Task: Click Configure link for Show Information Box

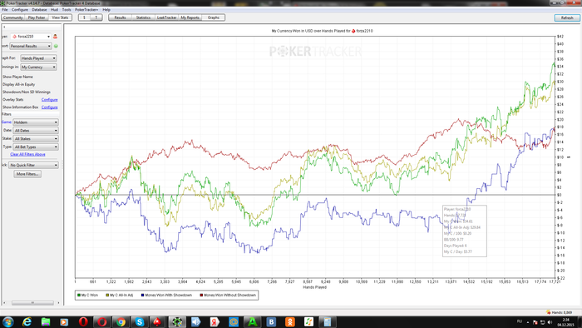Action: coord(49,107)
